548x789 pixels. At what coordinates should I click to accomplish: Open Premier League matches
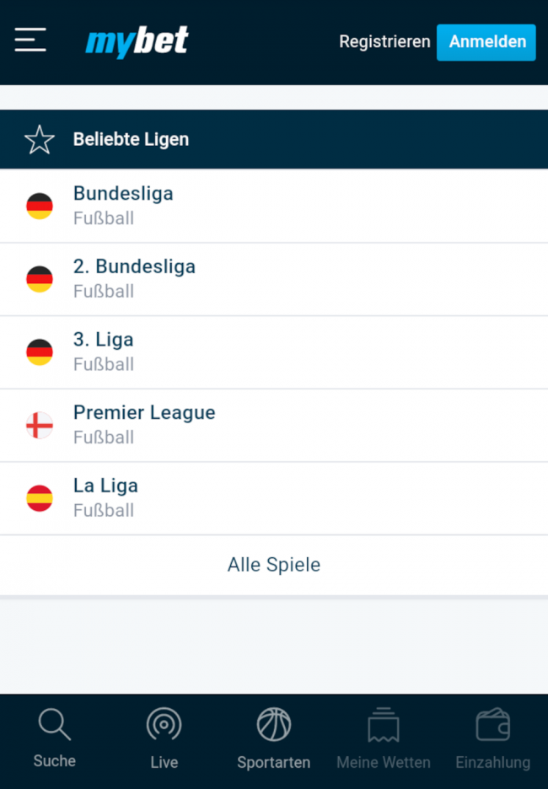pyautogui.click(x=144, y=413)
